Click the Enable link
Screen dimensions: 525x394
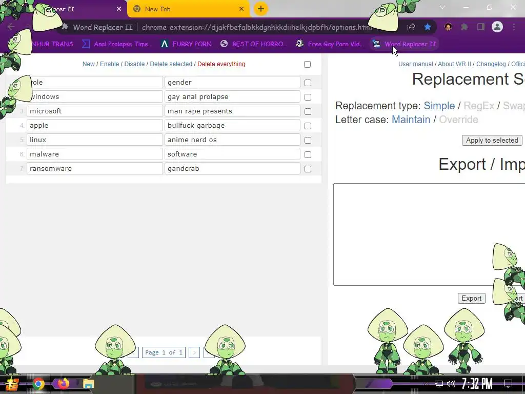[110, 64]
